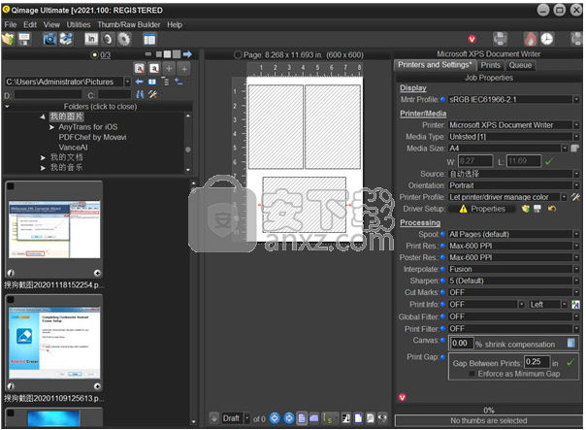This screenshot has width=586, height=430.
Task: Click the Processing section link
Action: tap(420, 222)
